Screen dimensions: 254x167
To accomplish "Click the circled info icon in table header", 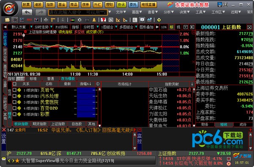I will click(98, 84).
